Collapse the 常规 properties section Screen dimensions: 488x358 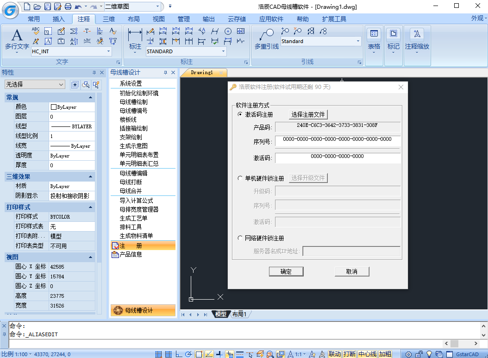pos(91,97)
